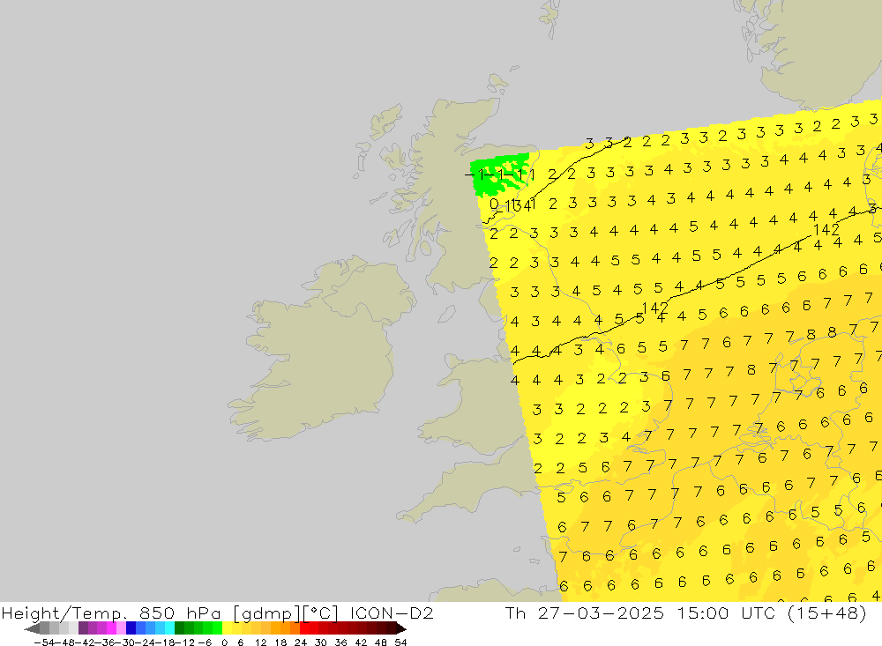The image size is (882, 646).
Task: Select the dark blue legend swatch
Action: pos(131,628)
